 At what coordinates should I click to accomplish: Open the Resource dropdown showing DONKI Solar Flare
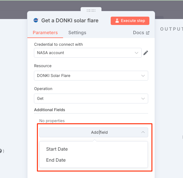click(91, 75)
